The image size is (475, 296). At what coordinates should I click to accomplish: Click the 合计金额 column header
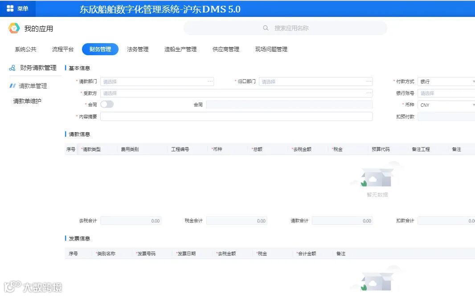tap(307, 254)
